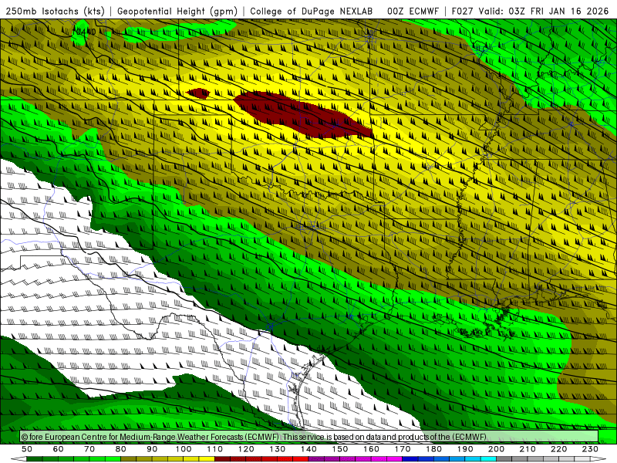The height and width of the screenshot is (463, 617).
Task: Click the legend value 200
Action: click(x=496, y=449)
